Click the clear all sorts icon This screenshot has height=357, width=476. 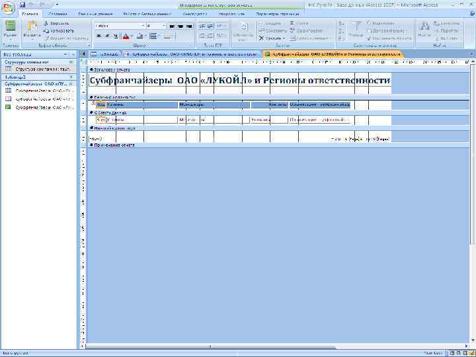[x=341, y=38]
